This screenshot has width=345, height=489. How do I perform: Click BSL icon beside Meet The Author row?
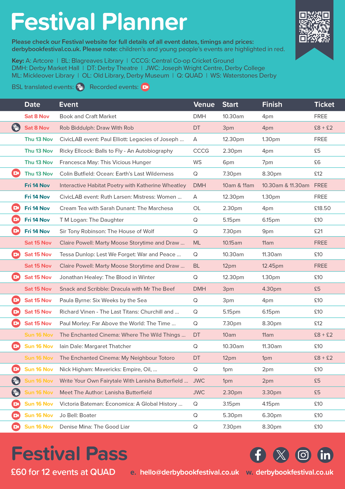(16, 392)
